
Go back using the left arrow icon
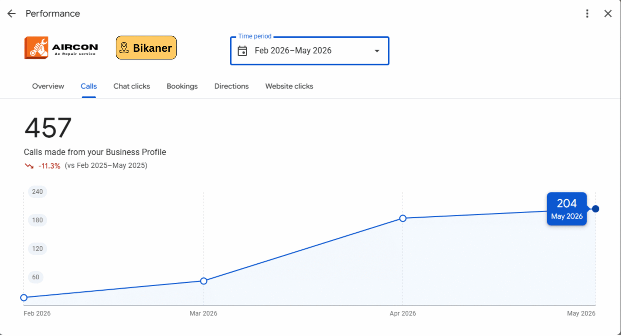click(x=11, y=14)
